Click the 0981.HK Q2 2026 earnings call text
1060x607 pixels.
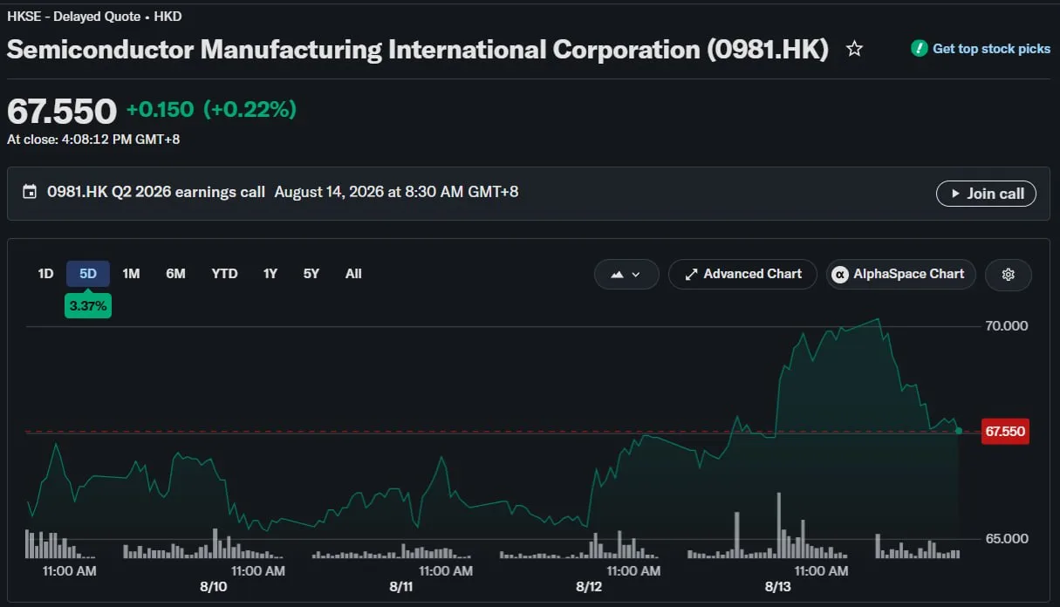[156, 192]
